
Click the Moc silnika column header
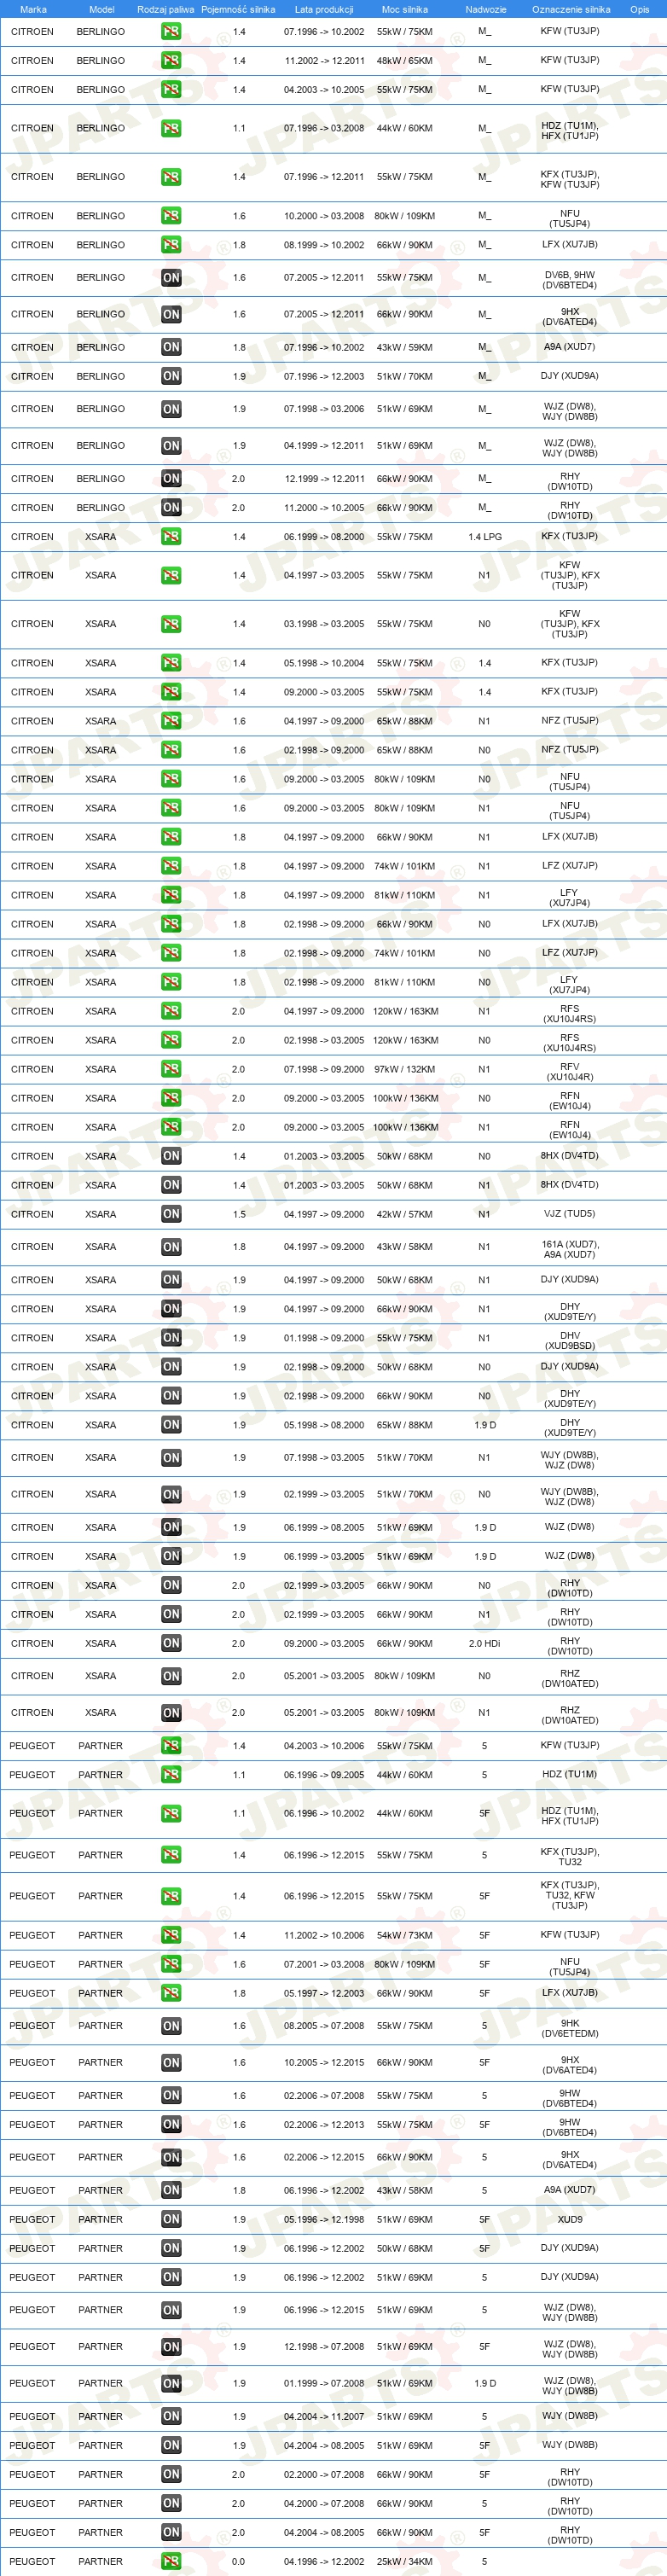tap(405, 9)
